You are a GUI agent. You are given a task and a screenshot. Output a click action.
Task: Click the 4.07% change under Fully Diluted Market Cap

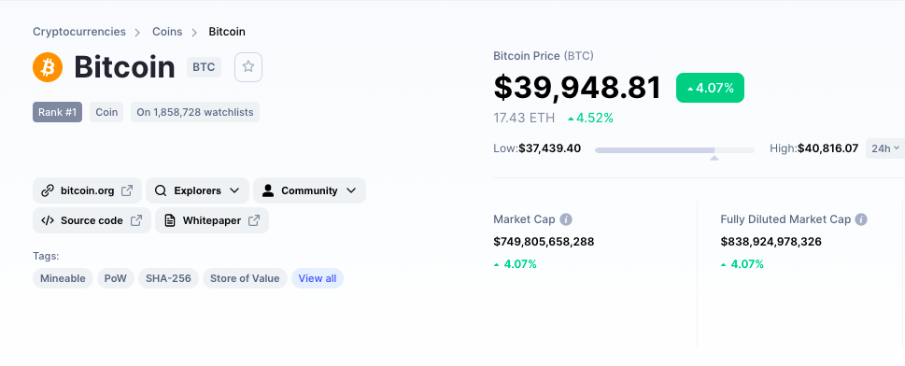[x=742, y=264]
